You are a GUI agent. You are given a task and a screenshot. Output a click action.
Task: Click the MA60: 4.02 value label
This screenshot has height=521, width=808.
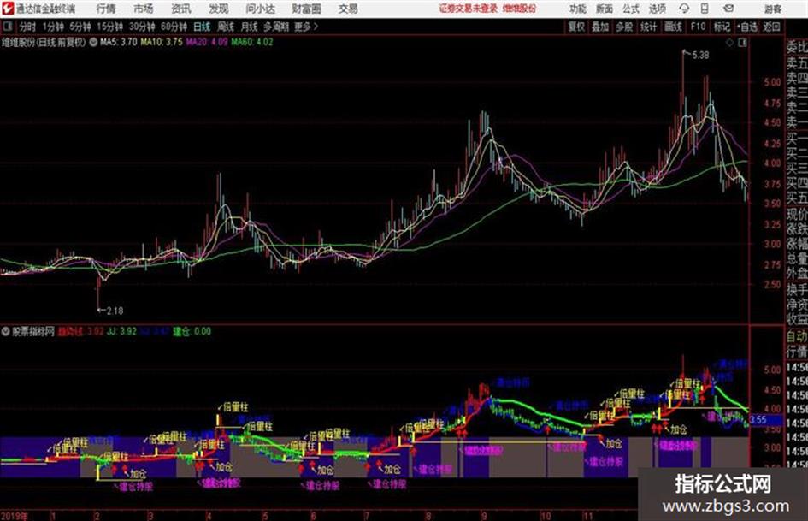pos(252,42)
